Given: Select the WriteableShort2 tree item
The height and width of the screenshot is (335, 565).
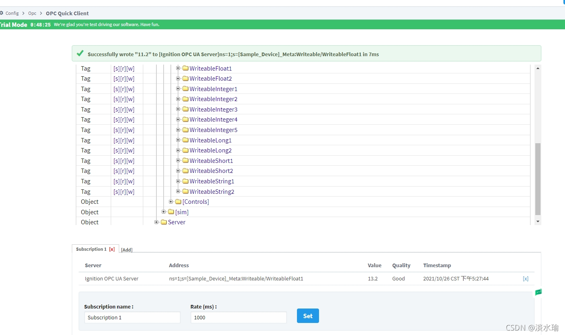Looking at the screenshot, I should pos(211,171).
